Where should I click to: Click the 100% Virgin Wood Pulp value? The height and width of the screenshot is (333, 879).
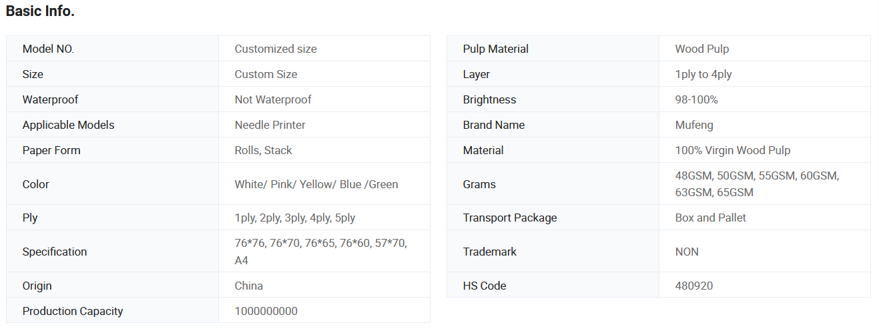732,150
